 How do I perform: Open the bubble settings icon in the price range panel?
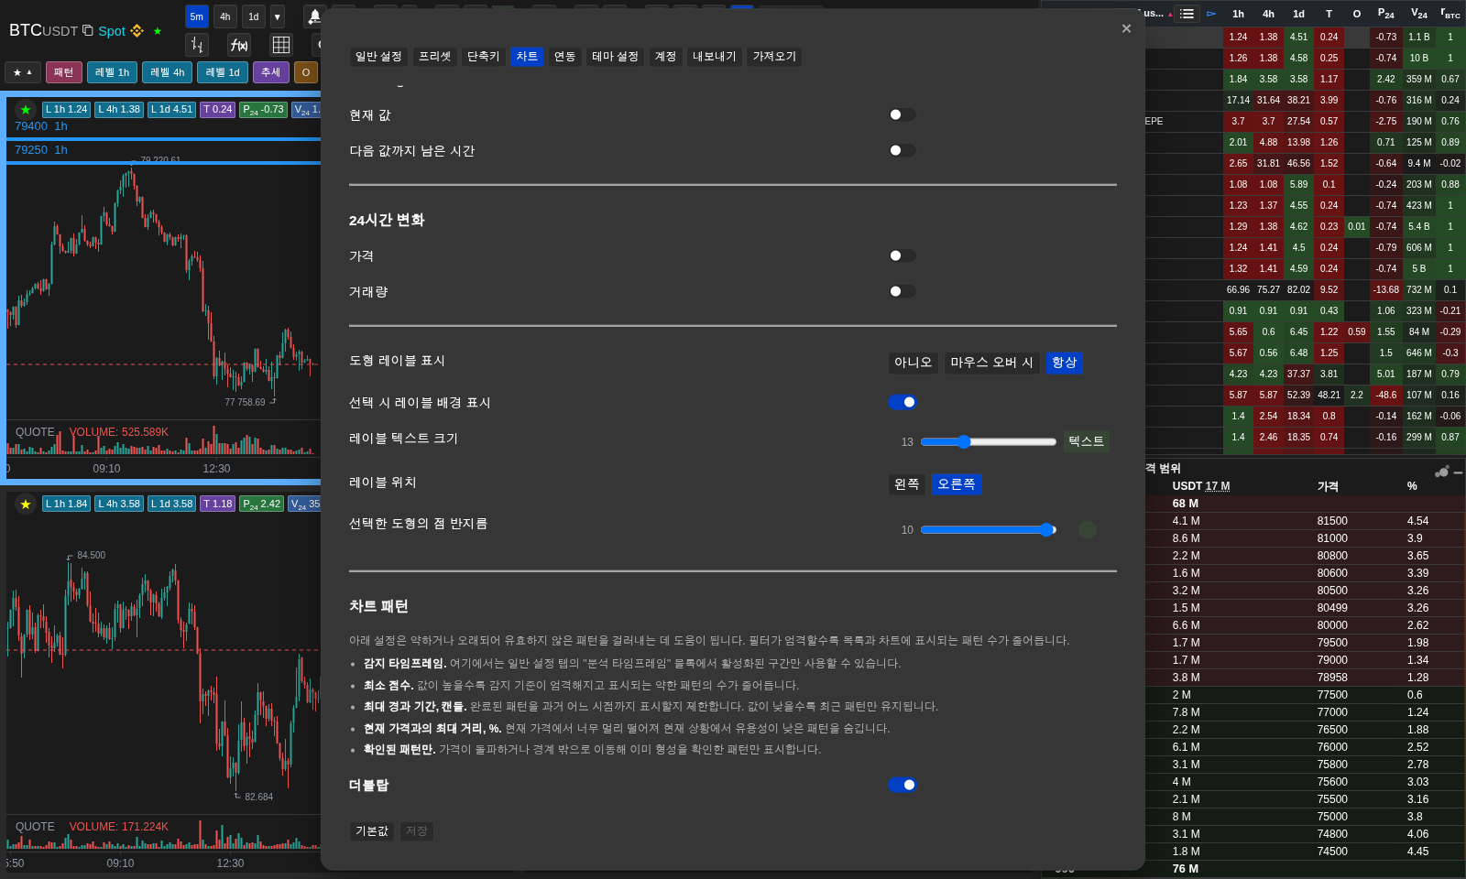pyautogui.click(x=1441, y=472)
